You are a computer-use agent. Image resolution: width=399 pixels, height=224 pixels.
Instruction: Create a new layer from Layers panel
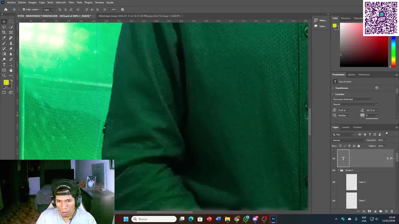point(386,211)
